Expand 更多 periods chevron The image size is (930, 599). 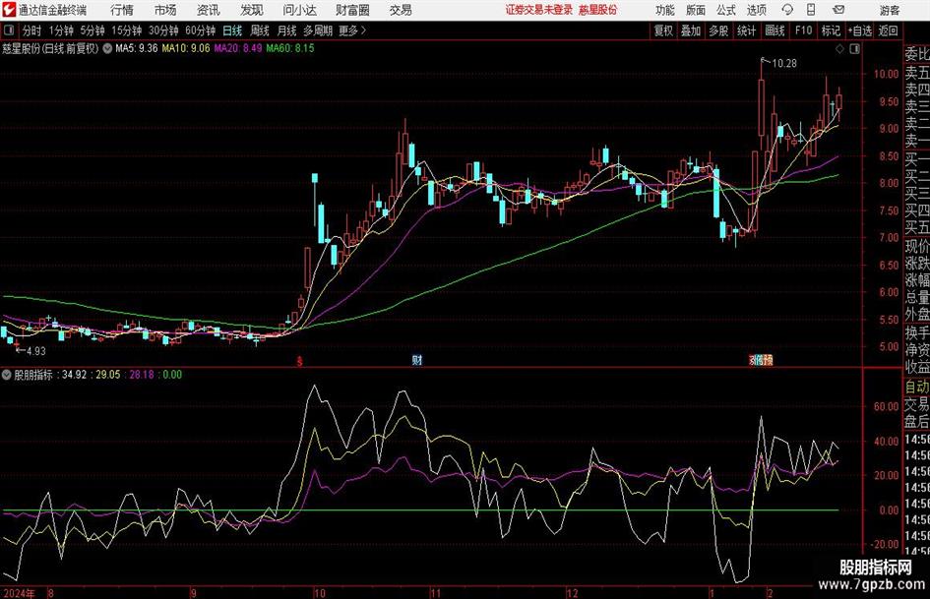pyautogui.click(x=363, y=30)
